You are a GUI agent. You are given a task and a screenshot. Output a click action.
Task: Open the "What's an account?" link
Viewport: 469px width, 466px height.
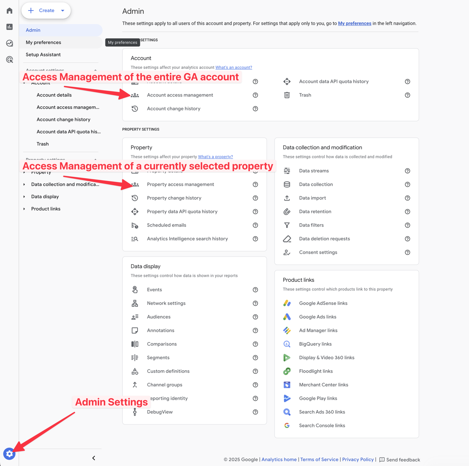(x=234, y=67)
